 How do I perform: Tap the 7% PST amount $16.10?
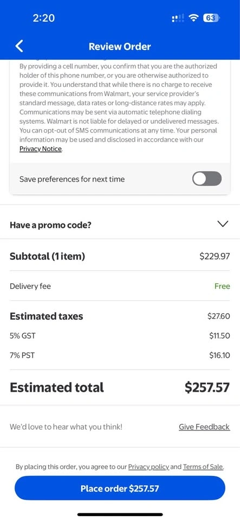pyautogui.click(x=219, y=355)
